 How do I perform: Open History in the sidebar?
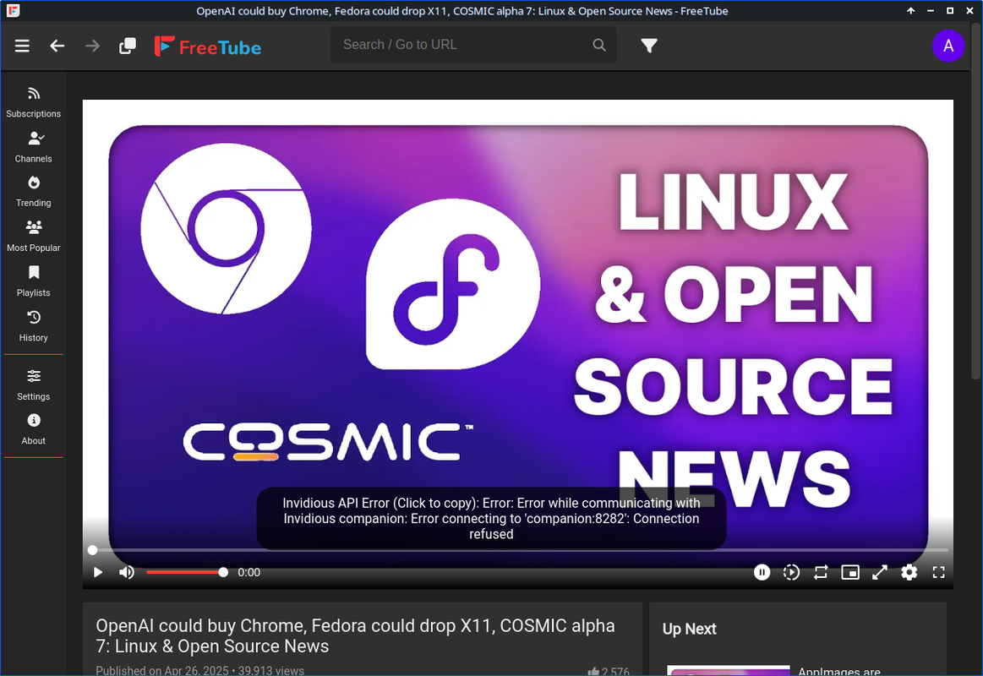click(33, 326)
